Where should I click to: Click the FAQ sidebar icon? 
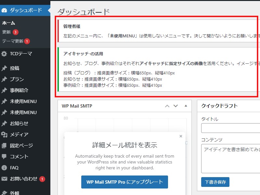(5, 167)
